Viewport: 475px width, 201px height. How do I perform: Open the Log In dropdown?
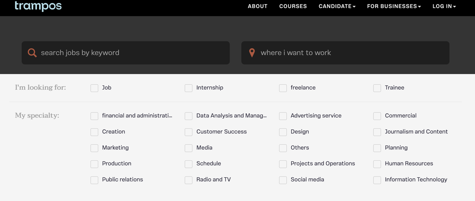pyautogui.click(x=444, y=6)
